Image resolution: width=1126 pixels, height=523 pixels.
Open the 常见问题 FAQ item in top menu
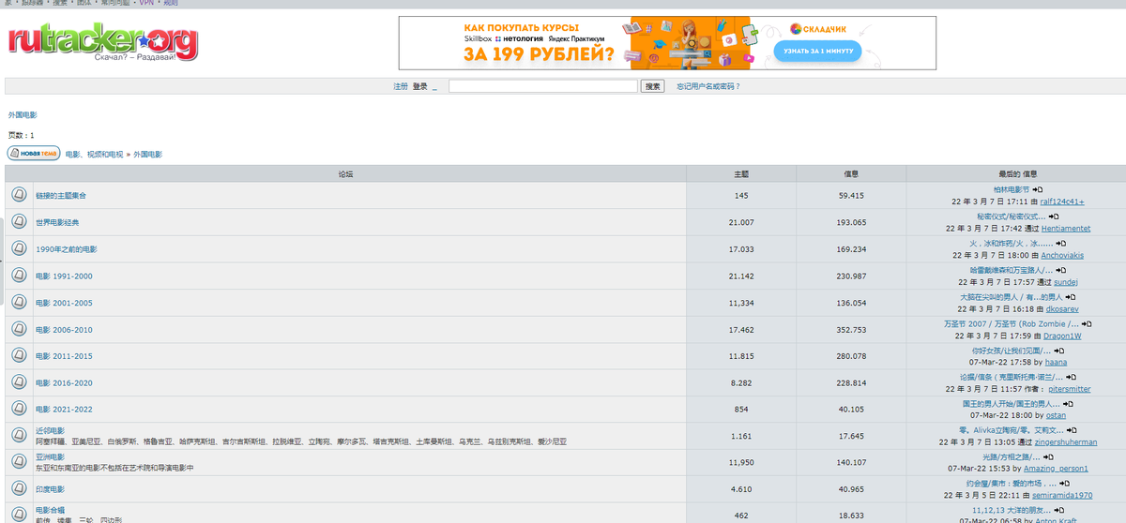click(x=117, y=3)
